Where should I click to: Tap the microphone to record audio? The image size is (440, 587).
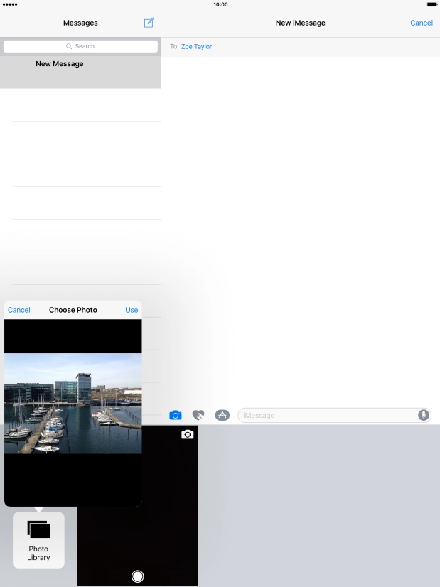pos(424,415)
